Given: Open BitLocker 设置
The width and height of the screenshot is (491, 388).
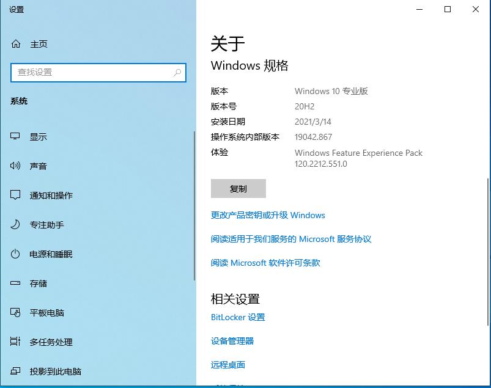Looking at the screenshot, I should coord(237,317).
